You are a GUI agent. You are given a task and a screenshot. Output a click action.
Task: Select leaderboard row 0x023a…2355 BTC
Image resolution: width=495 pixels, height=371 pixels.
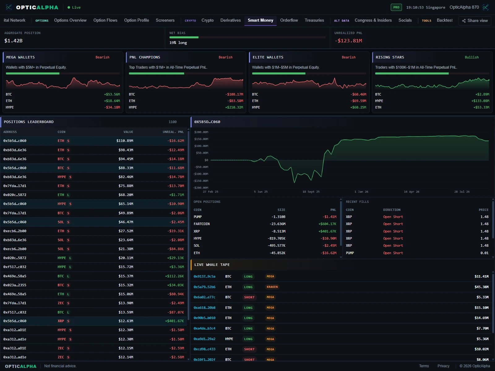click(x=93, y=285)
